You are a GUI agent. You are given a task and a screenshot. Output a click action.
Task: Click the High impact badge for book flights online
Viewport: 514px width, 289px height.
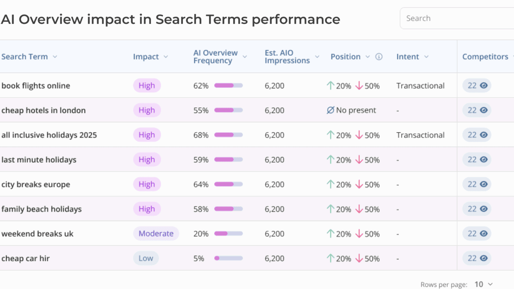(146, 86)
